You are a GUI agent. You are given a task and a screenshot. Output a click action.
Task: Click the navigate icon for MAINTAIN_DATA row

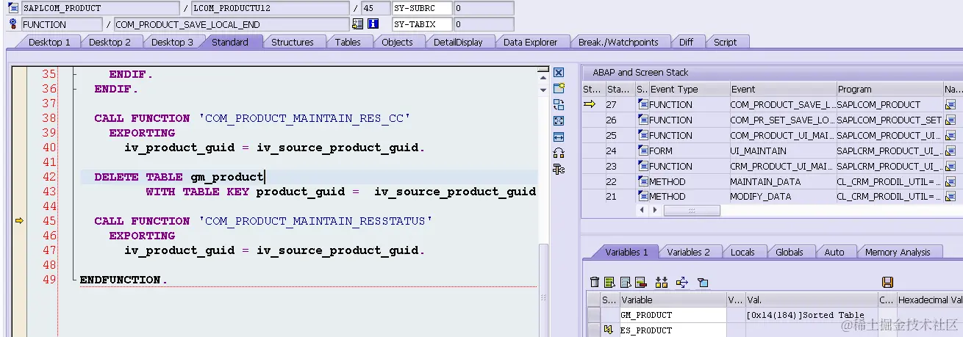[x=950, y=182]
